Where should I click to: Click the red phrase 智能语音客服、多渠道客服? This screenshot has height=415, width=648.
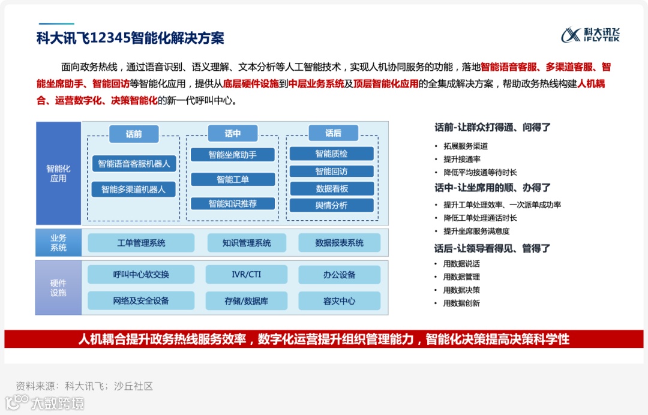click(537, 67)
